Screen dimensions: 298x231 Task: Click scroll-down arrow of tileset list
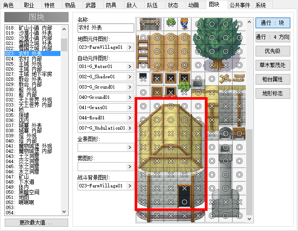(x=64, y=212)
